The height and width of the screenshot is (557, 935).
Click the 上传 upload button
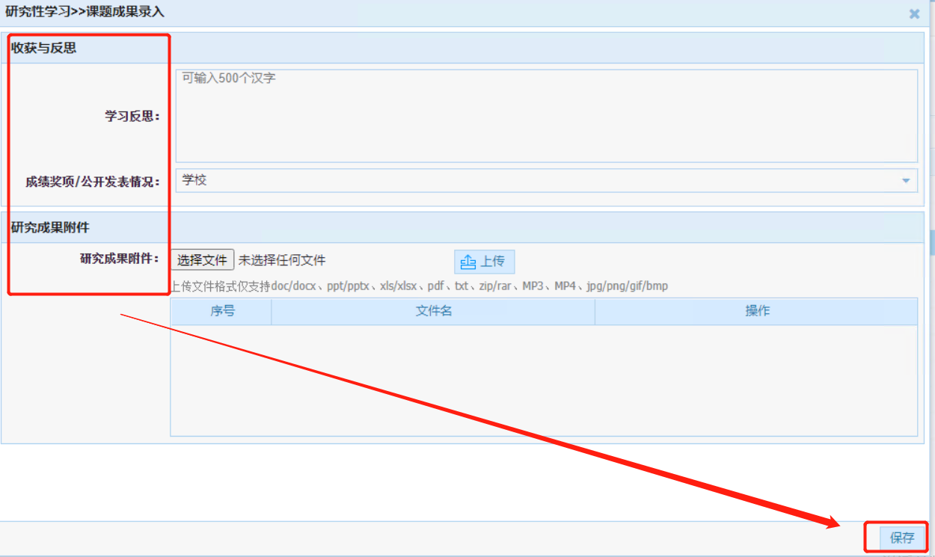tap(484, 261)
